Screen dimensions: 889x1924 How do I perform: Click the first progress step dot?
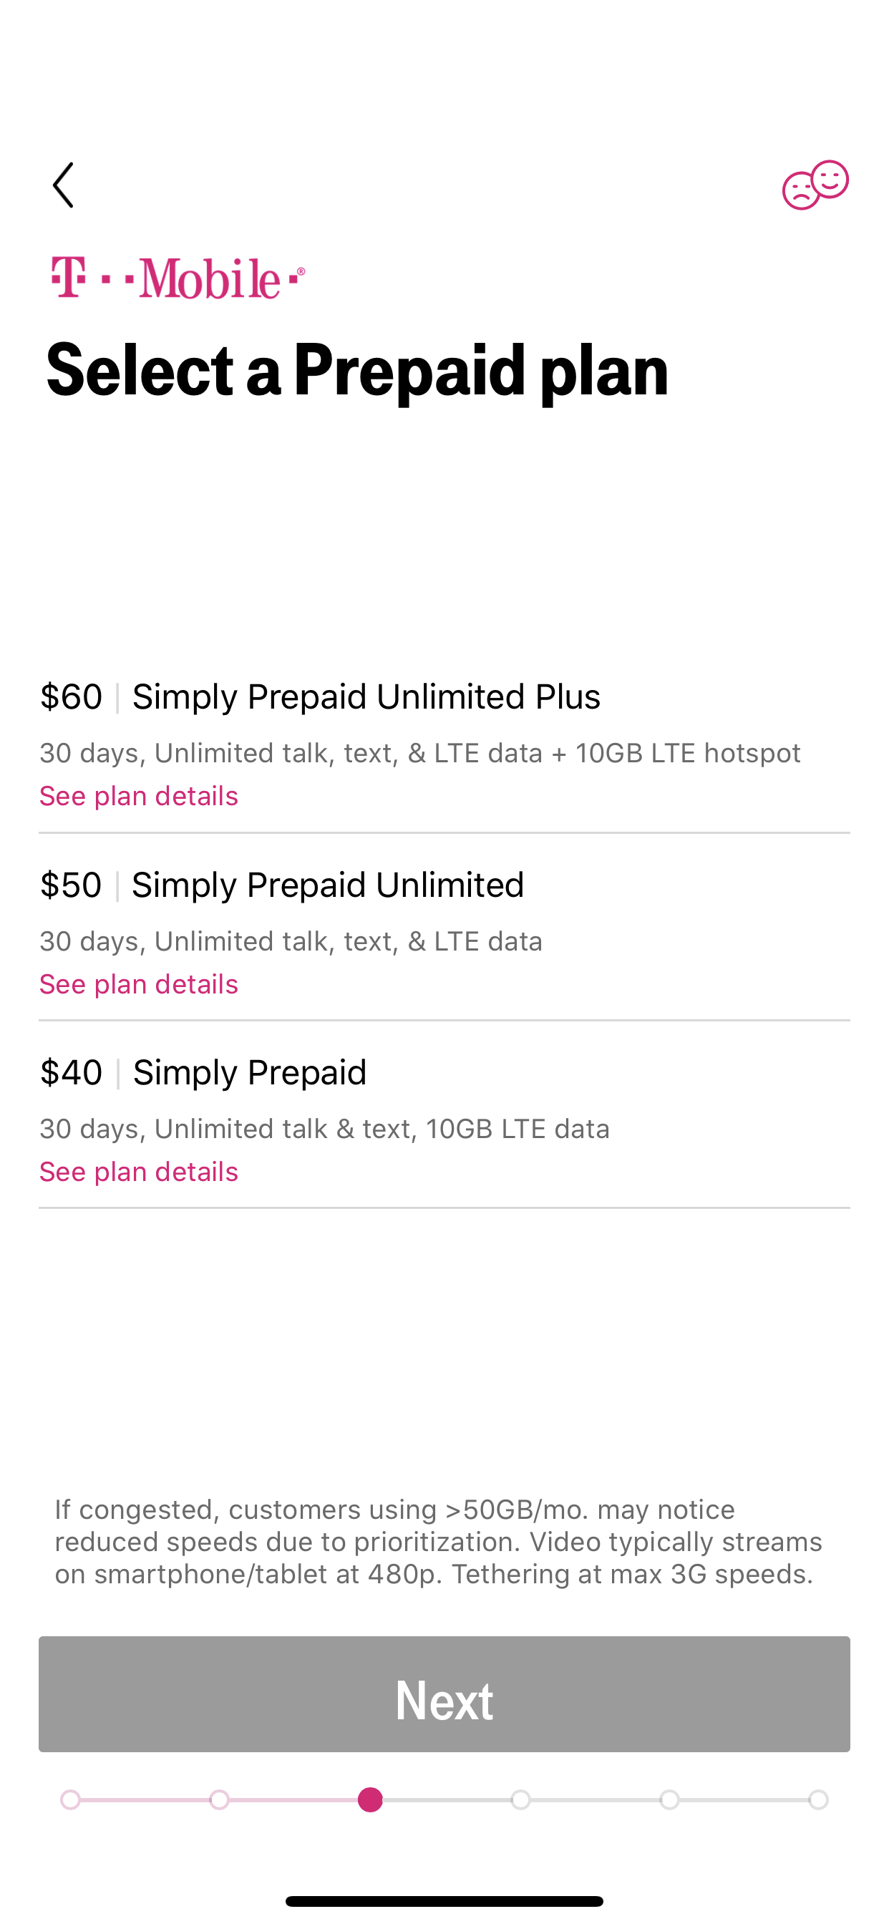pyautogui.click(x=70, y=1800)
